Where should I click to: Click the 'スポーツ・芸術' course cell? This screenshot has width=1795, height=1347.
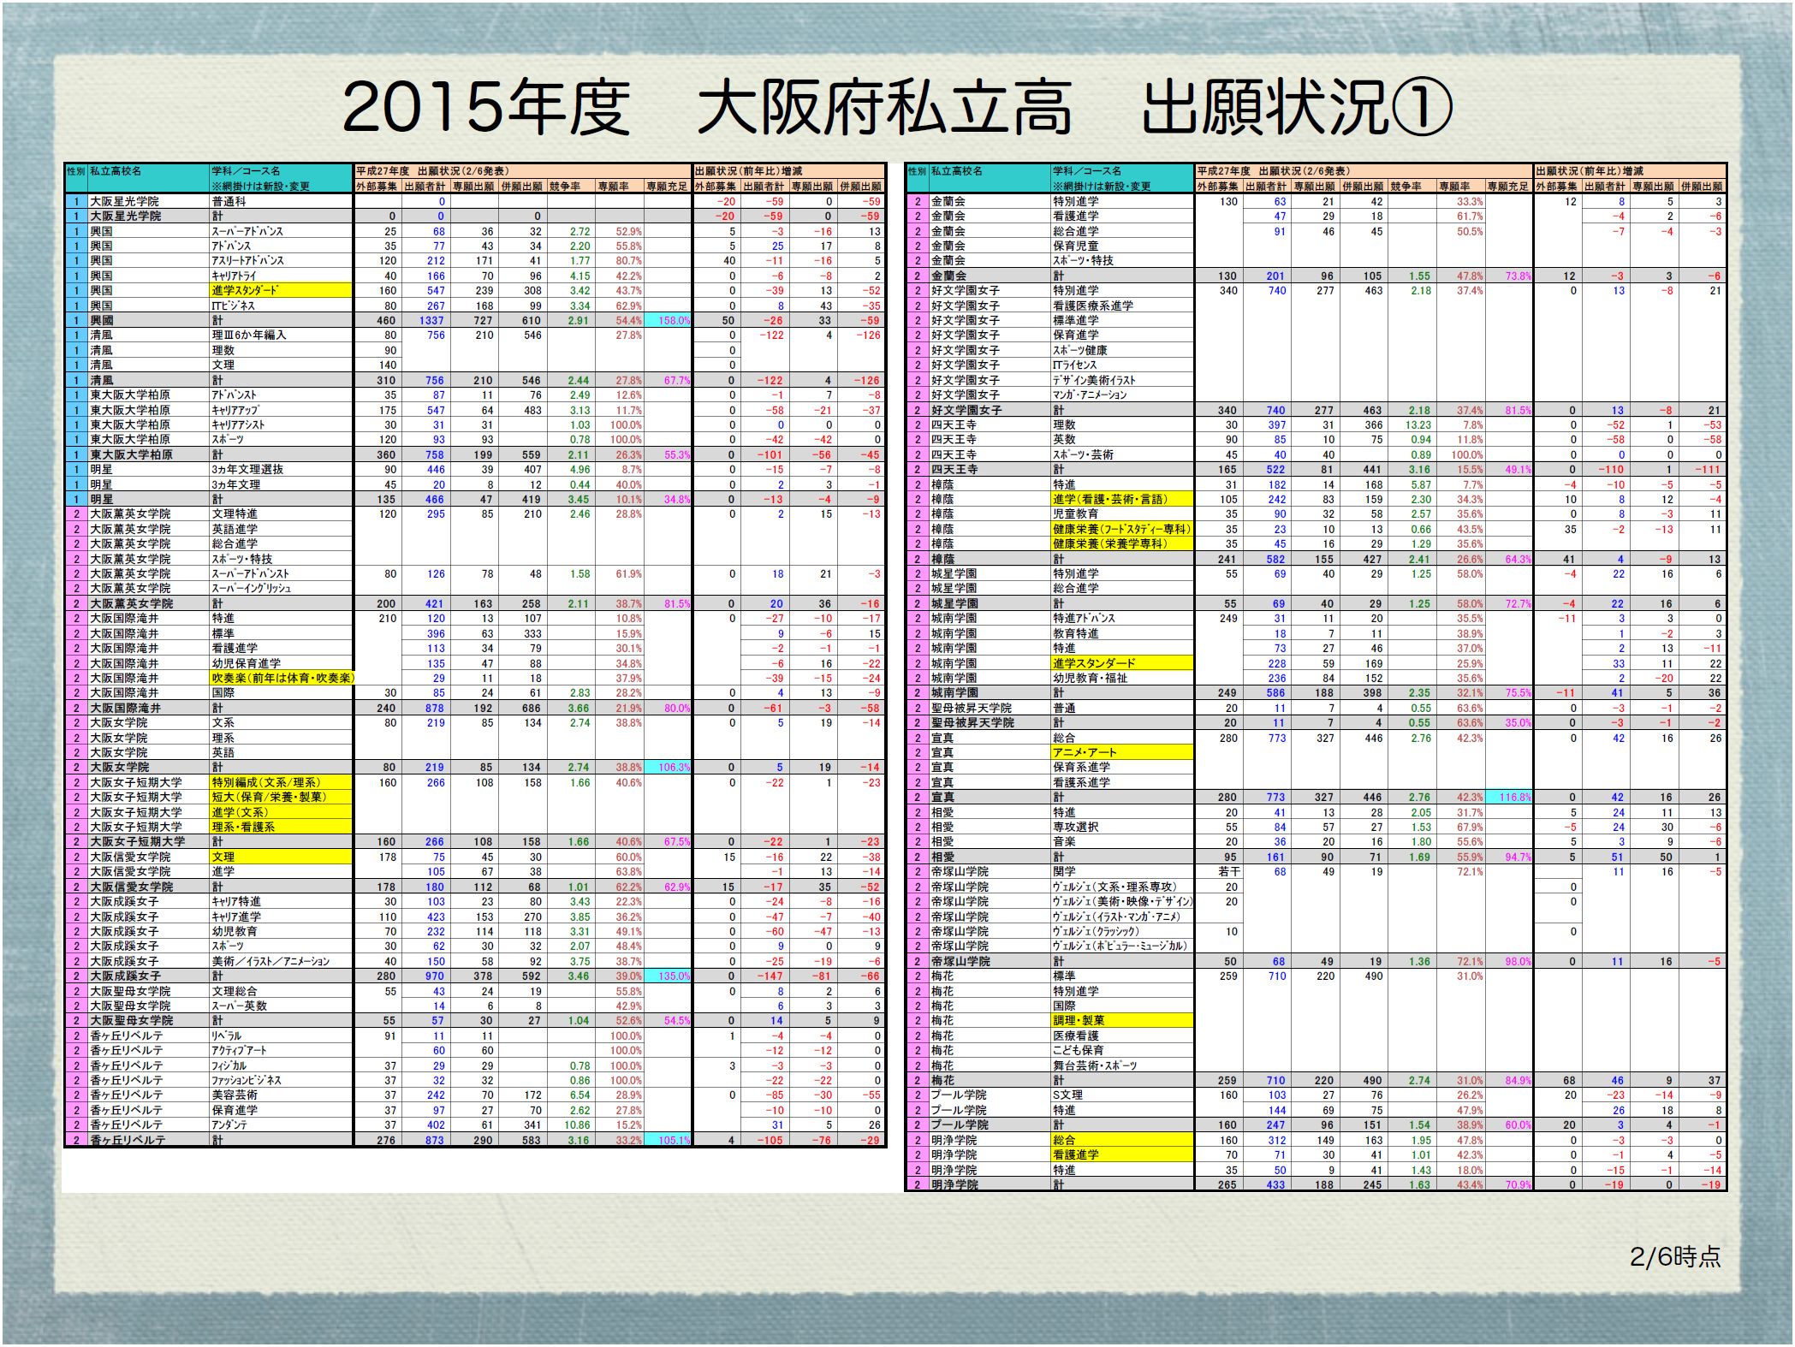(1123, 454)
